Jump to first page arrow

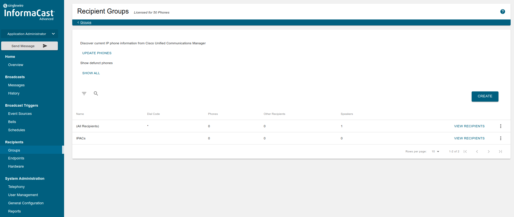[x=465, y=152]
